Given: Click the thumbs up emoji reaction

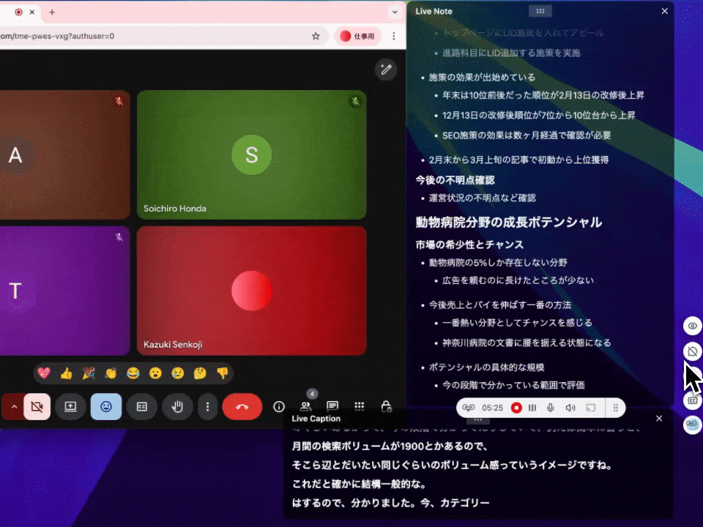Looking at the screenshot, I should pos(67,373).
